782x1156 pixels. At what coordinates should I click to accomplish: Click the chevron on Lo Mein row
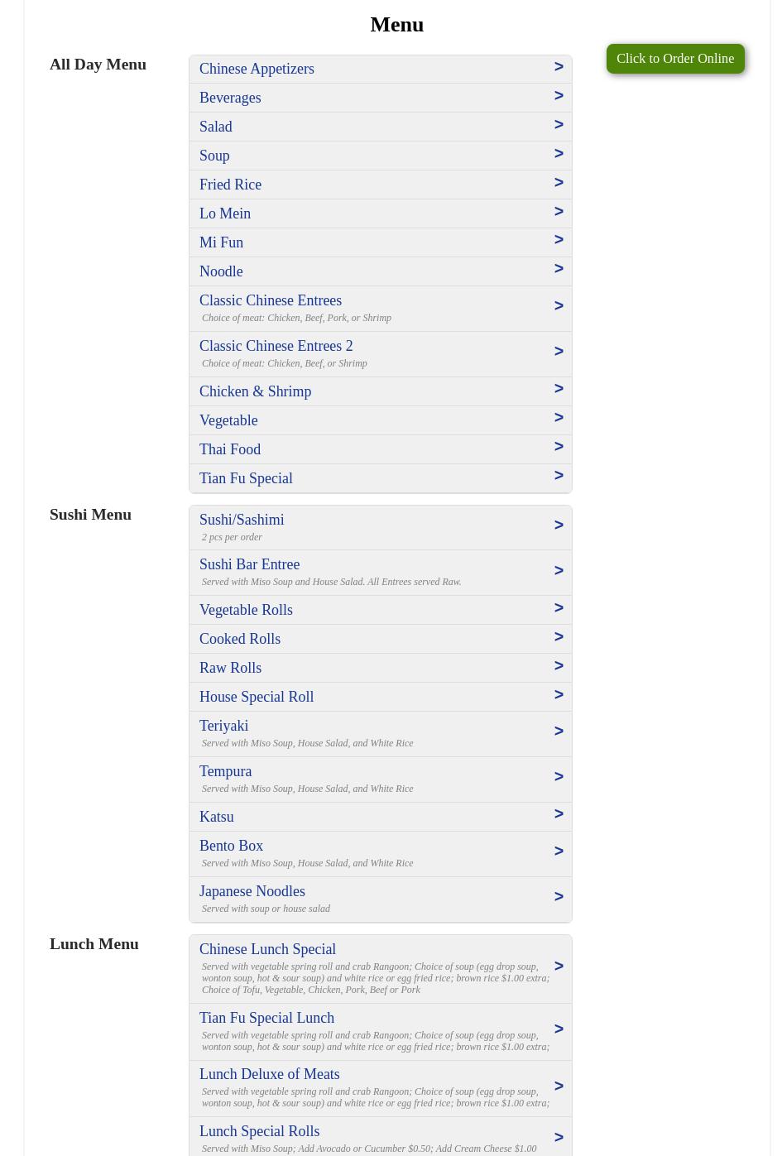click(559, 212)
